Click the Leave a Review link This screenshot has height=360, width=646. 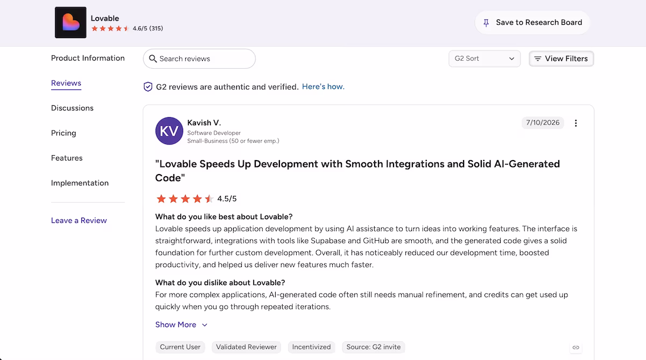coord(79,220)
